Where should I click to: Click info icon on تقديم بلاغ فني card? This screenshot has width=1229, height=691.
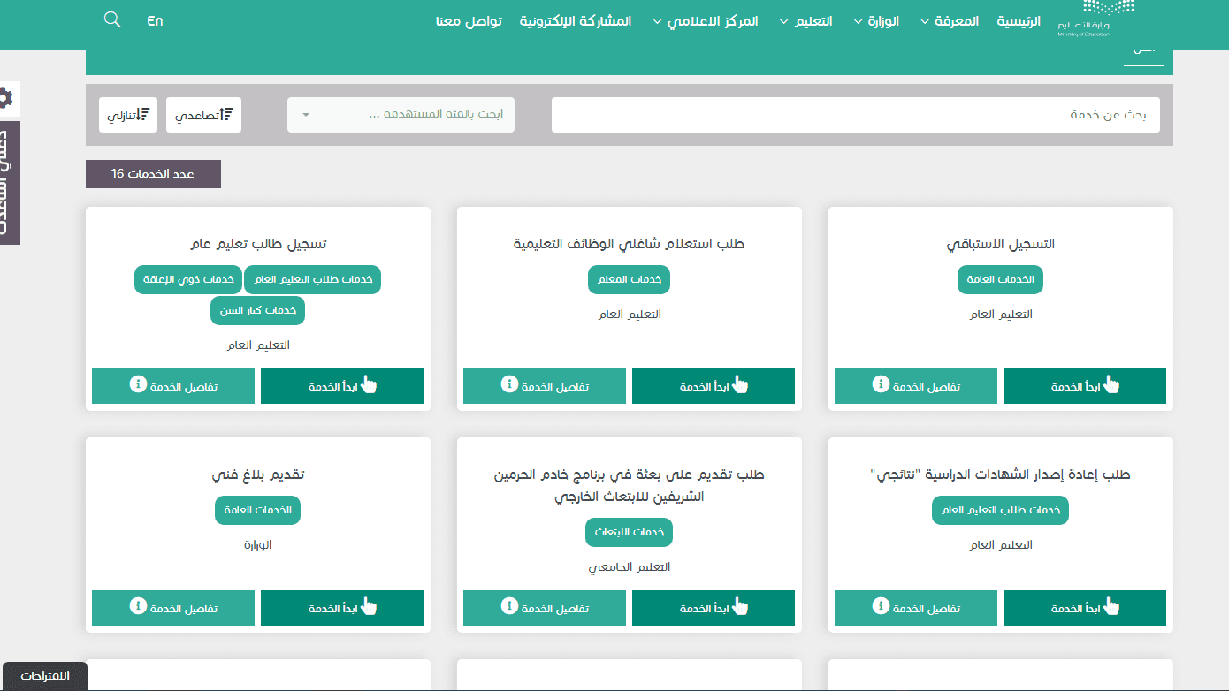click(138, 606)
